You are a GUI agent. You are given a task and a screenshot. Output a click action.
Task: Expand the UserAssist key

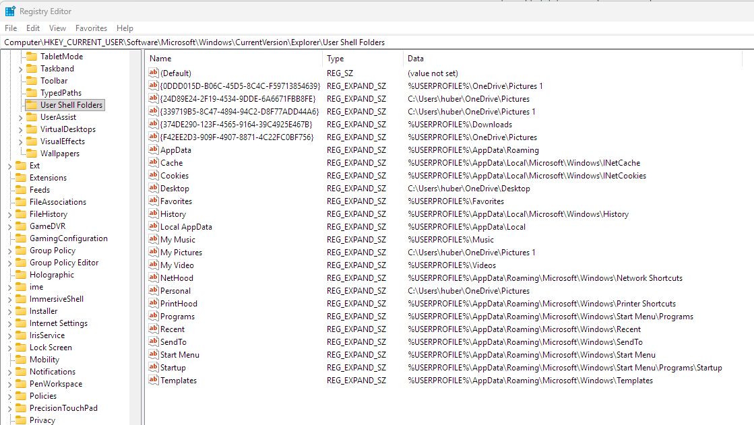pyautogui.click(x=20, y=118)
